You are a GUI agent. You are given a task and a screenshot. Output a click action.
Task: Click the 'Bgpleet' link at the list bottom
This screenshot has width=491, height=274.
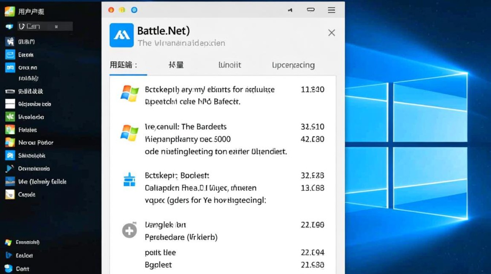click(x=158, y=265)
